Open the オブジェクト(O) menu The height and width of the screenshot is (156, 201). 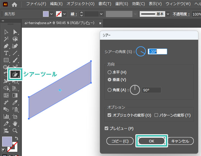tap(80, 4)
